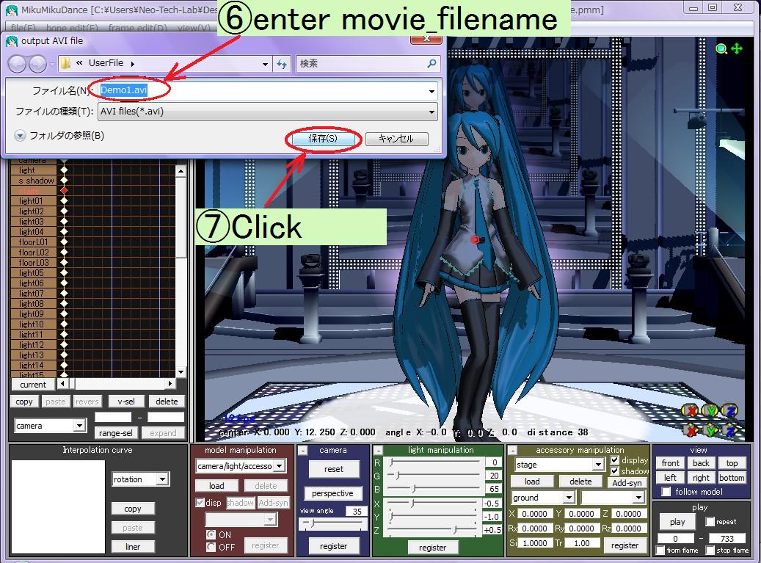Click the light10 track label
This screenshot has width=761, height=563.
33,324
